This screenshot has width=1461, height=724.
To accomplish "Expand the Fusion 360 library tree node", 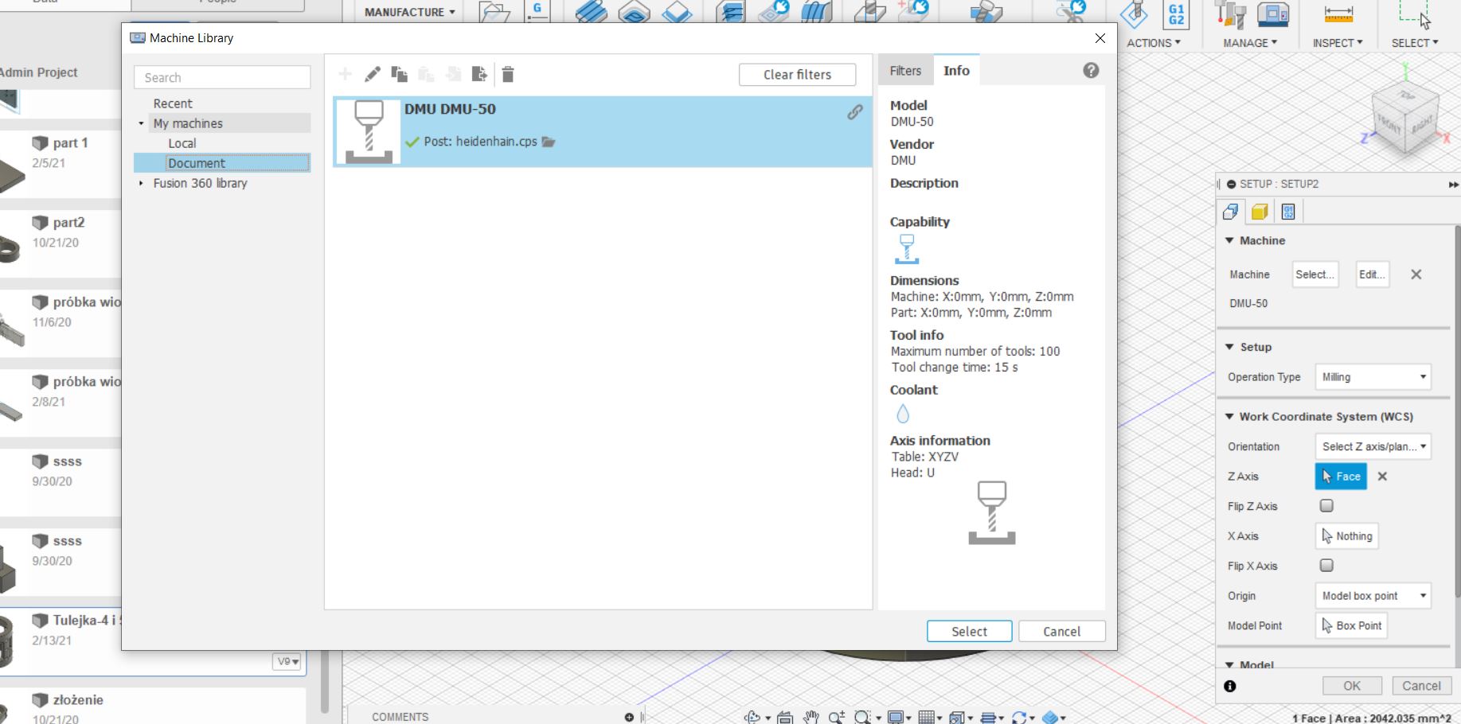I will 141,183.
